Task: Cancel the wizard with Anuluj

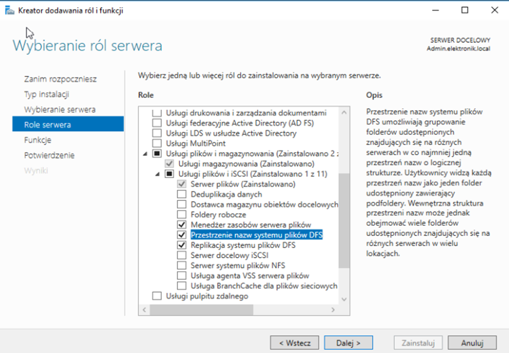Action: 475,343
